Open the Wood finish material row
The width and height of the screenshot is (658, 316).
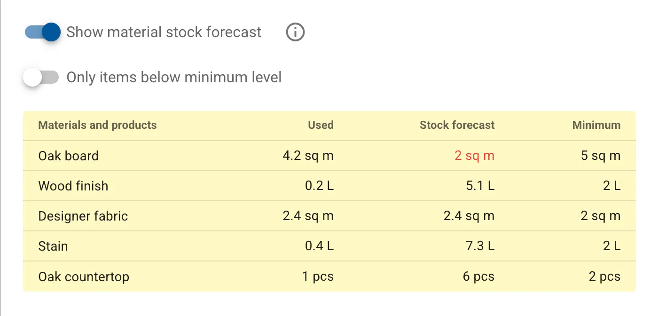point(329,186)
